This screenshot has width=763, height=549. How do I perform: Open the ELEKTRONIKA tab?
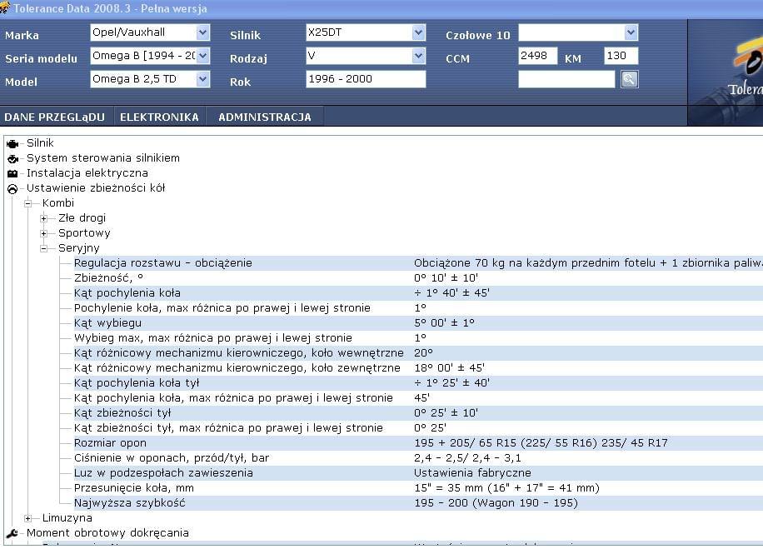[x=160, y=117]
